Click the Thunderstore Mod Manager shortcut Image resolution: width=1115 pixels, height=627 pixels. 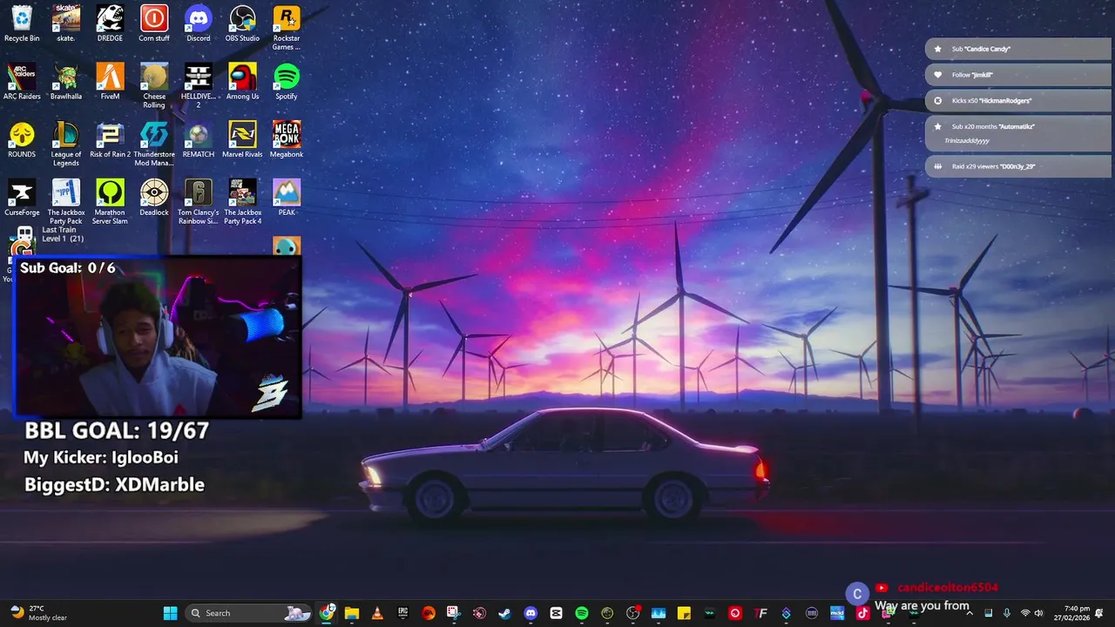(x=154, y=144)
